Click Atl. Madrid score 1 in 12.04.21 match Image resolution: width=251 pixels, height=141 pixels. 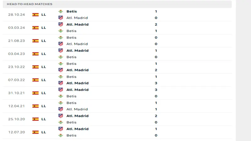tap(156, 109)
